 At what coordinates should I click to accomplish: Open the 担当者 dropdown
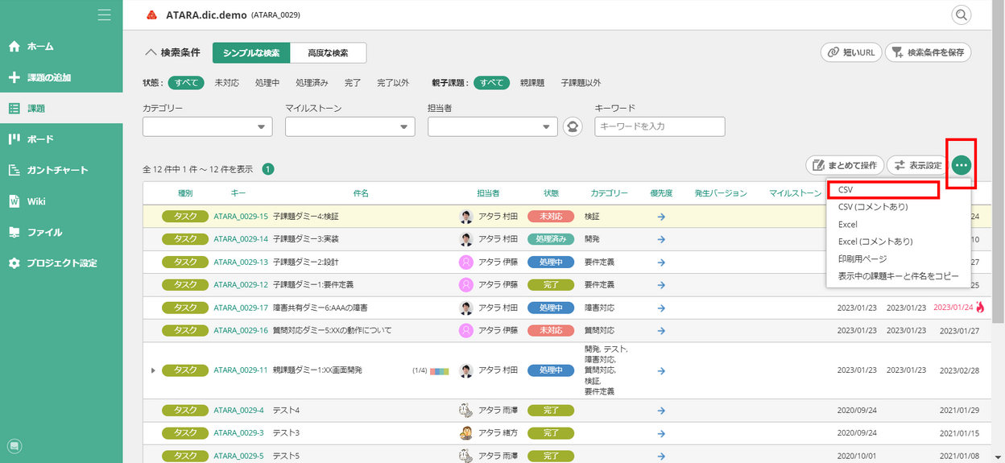coord(493,126)
